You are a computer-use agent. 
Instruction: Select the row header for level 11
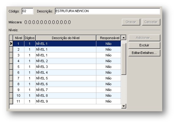[11, 101]
